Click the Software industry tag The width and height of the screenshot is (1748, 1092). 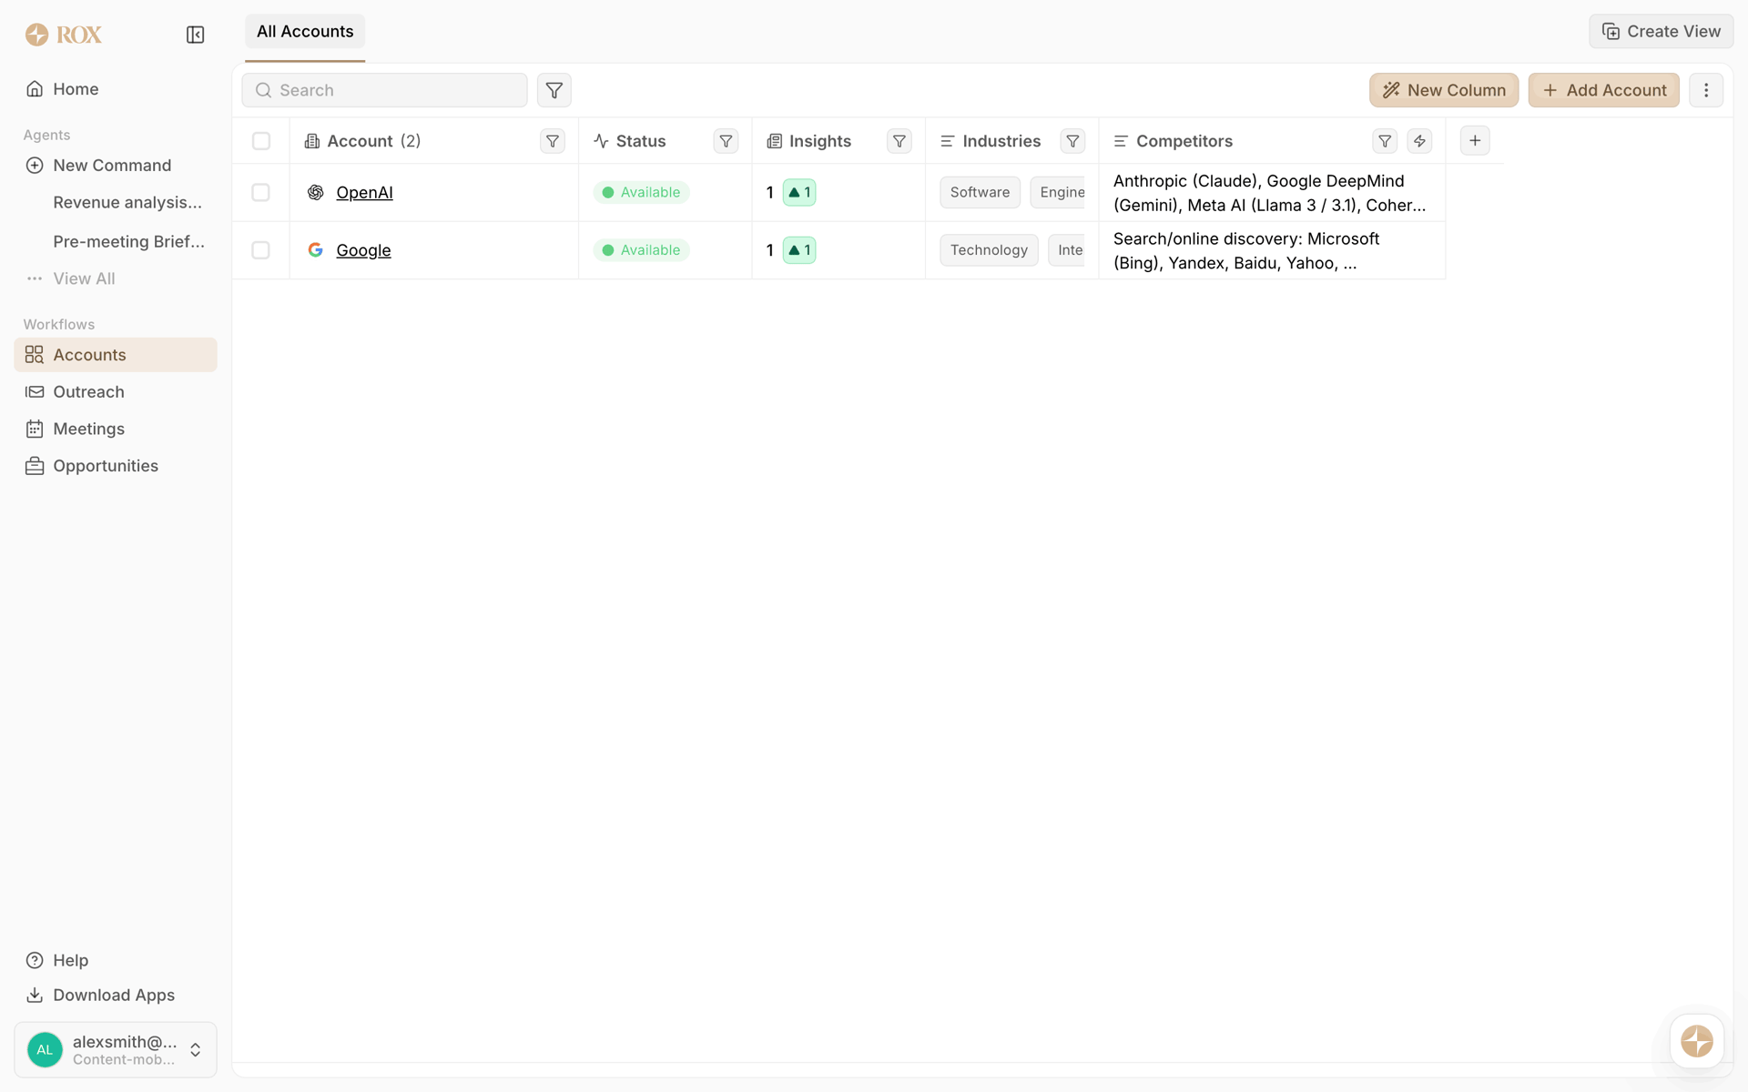click(x=980, y=193)
